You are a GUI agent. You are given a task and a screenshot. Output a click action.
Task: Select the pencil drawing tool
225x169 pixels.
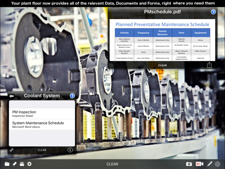click(x=210, y=164)
